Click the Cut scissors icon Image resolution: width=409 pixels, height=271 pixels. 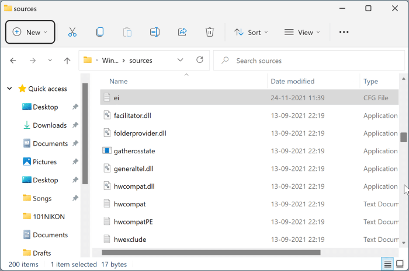click(72, 32)
